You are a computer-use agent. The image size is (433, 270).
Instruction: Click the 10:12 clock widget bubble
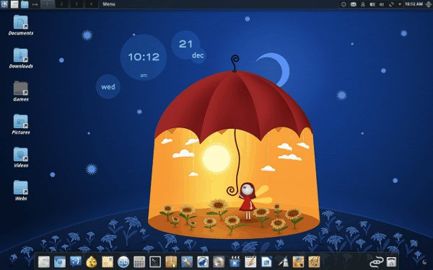pos(144,58)
